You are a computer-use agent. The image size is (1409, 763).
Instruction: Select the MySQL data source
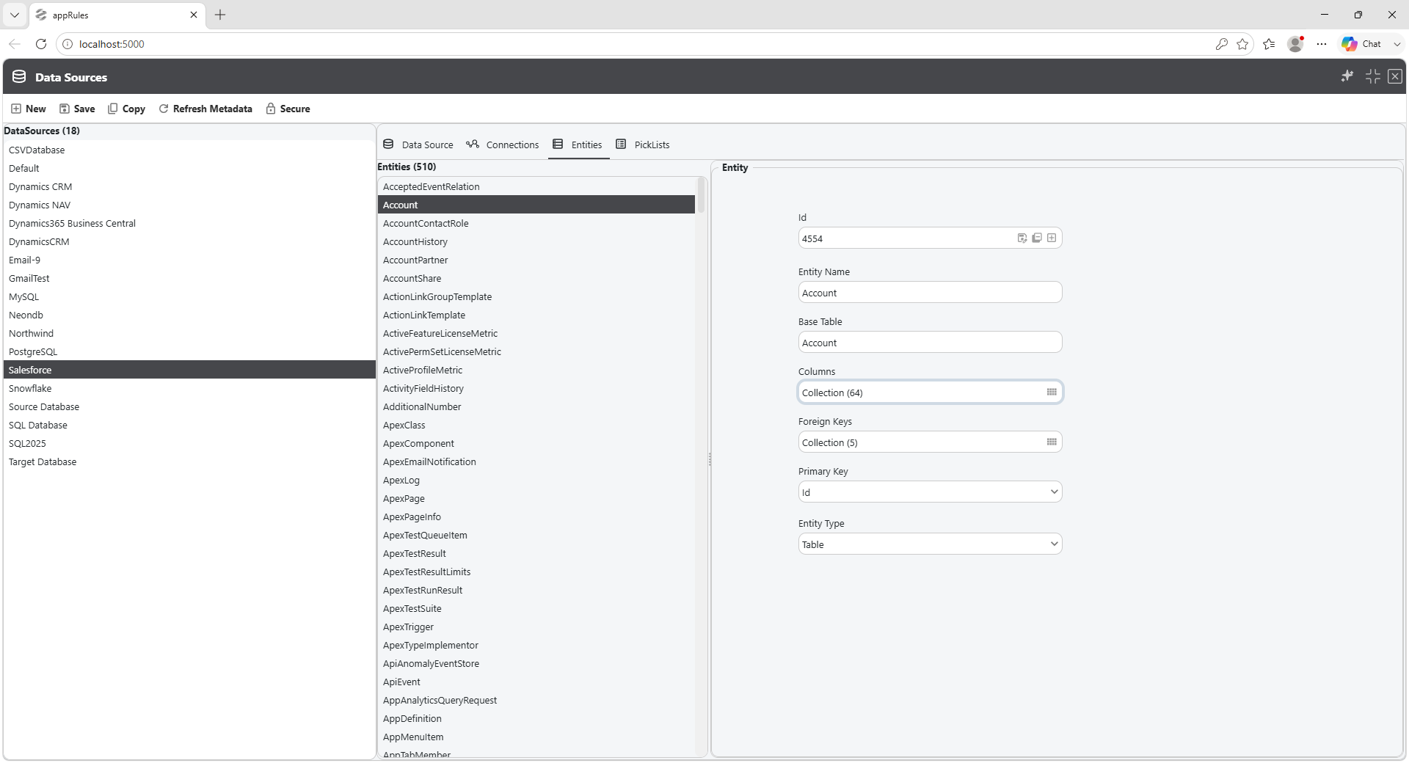[189, 296]
